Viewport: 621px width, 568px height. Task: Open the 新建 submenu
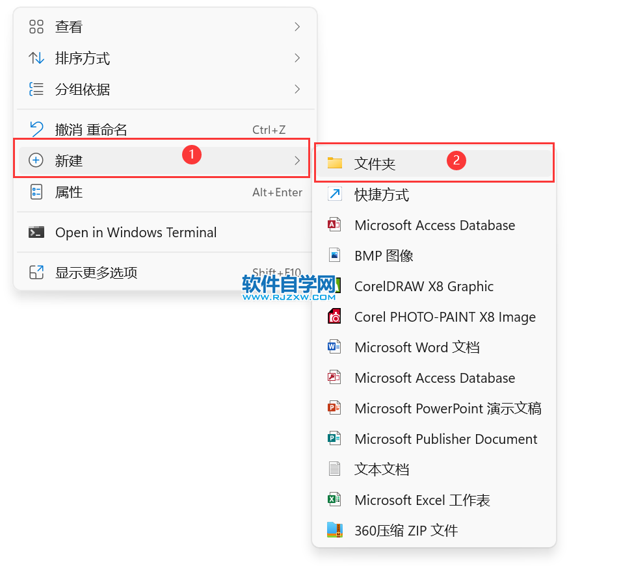[165, 161]
